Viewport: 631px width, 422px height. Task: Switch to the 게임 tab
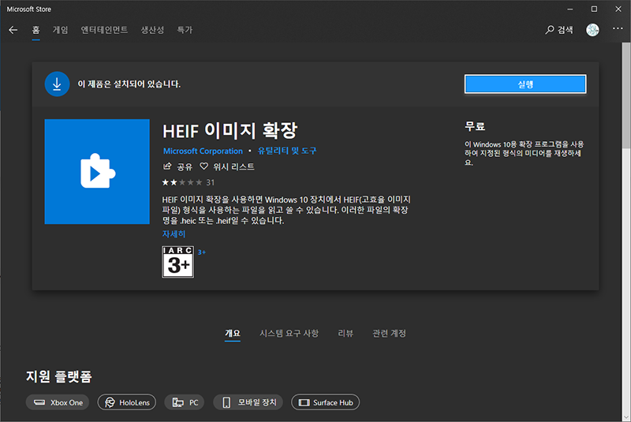click(61, 30)
